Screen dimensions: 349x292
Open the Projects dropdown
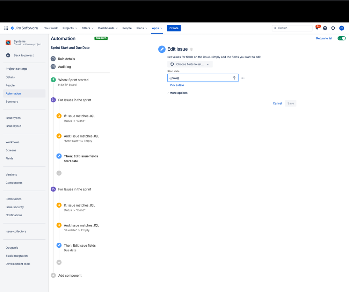tap(70, 28)
